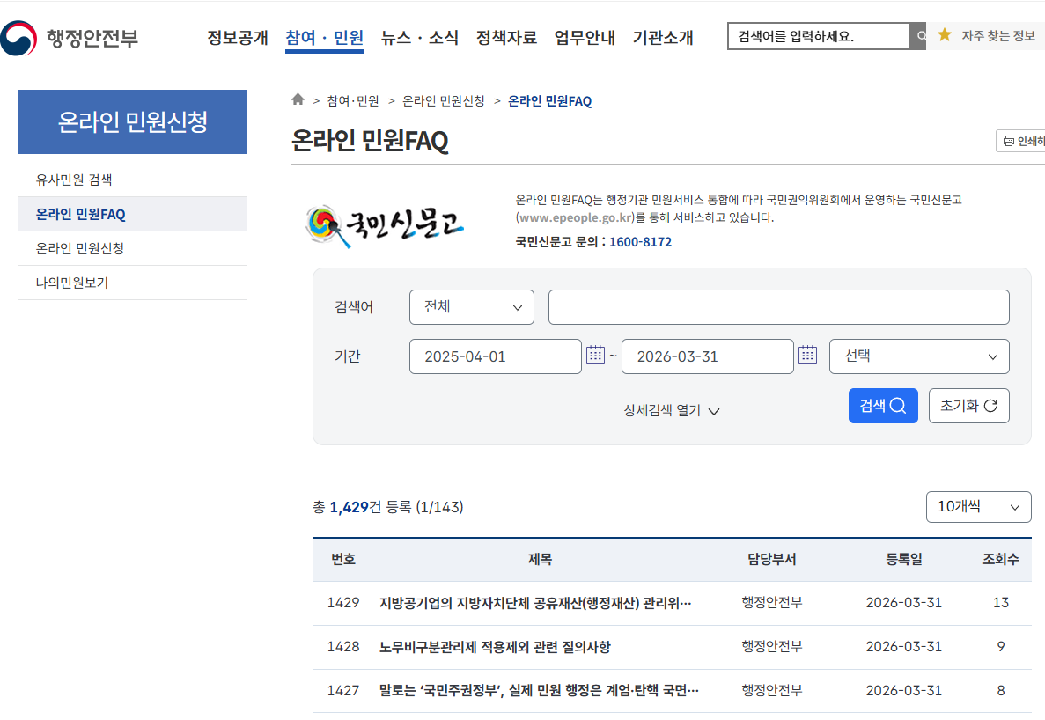Click the phone number 1600-8172

640,242
